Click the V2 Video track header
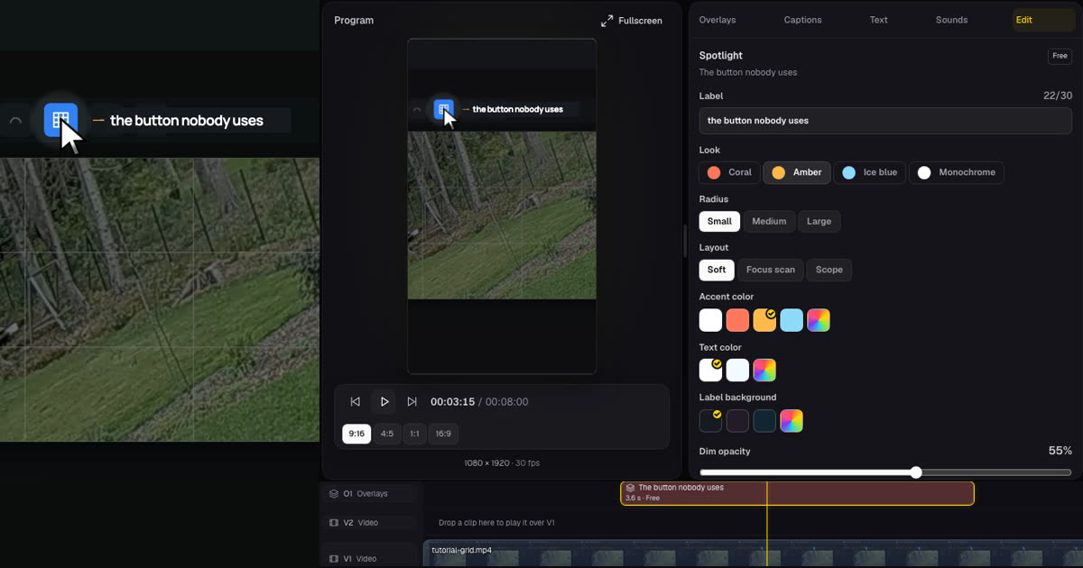Screen dimensions: 1083x568 click(x=370, y=523)
